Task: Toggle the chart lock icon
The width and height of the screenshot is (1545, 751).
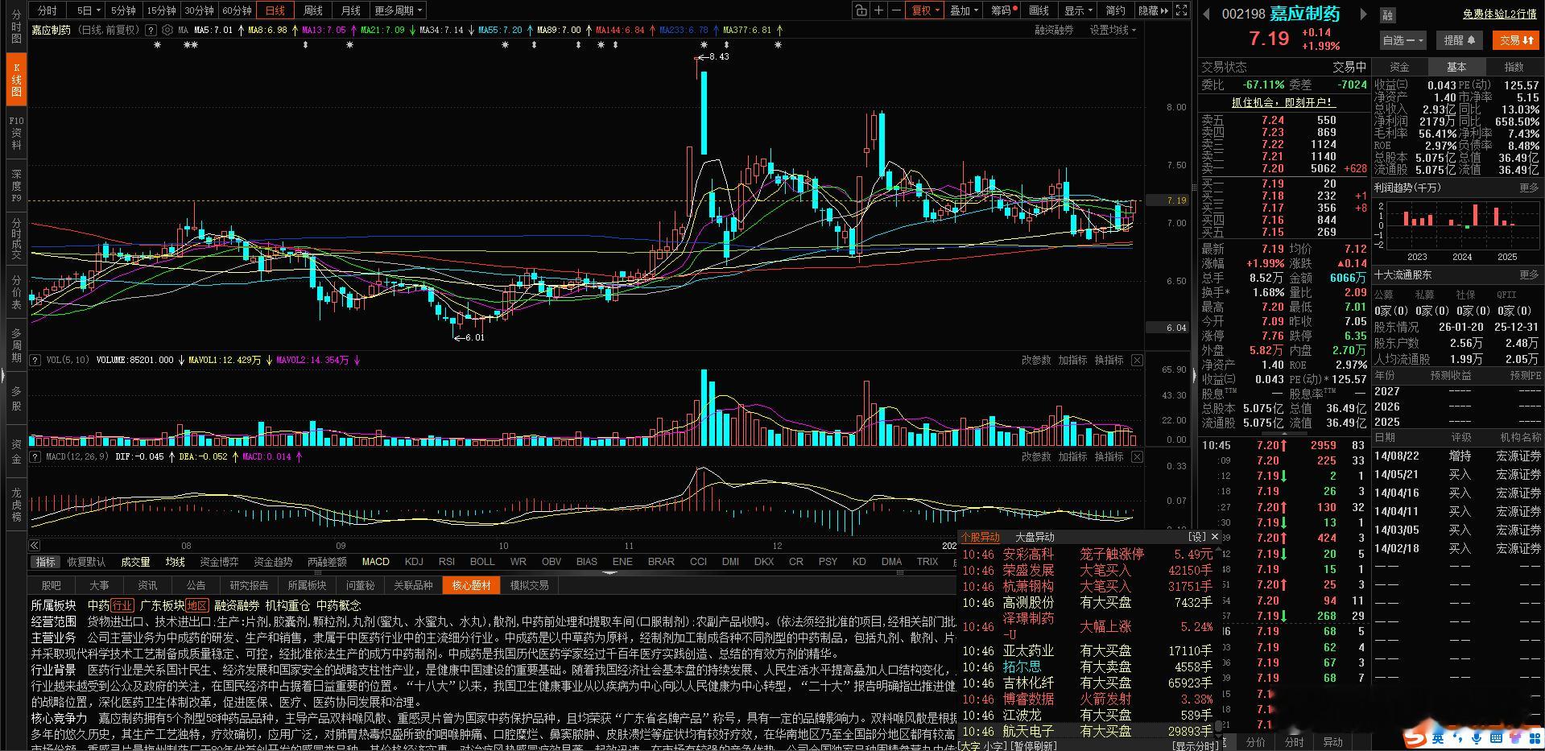Action: point(861,10)
